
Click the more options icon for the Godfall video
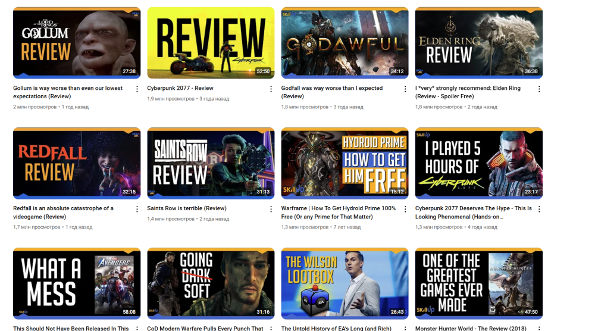[x=405, y=89]
